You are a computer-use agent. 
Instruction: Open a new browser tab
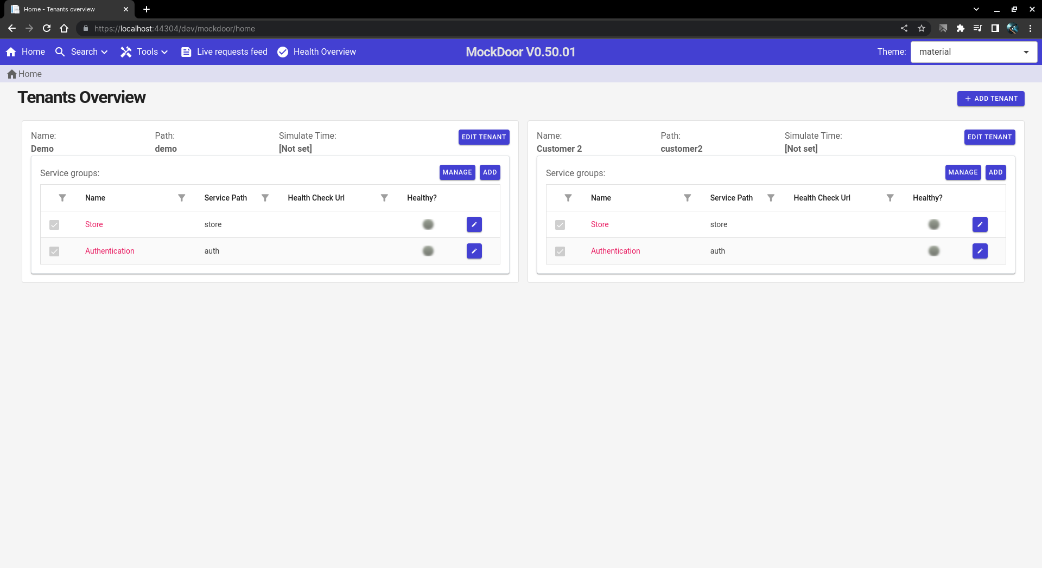point(147,9)
